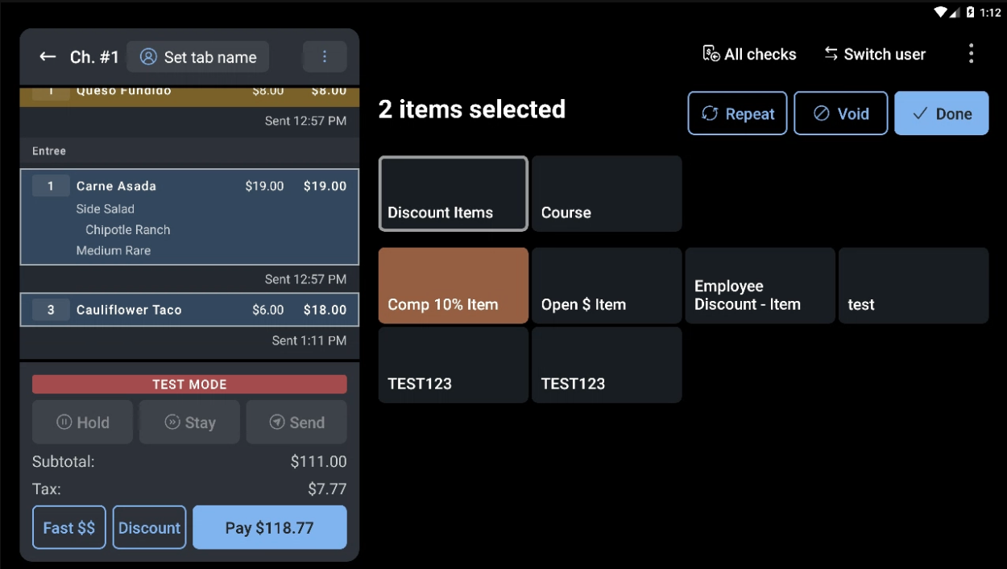
Task: Open the top-right overflow menu
Action: 972,53
